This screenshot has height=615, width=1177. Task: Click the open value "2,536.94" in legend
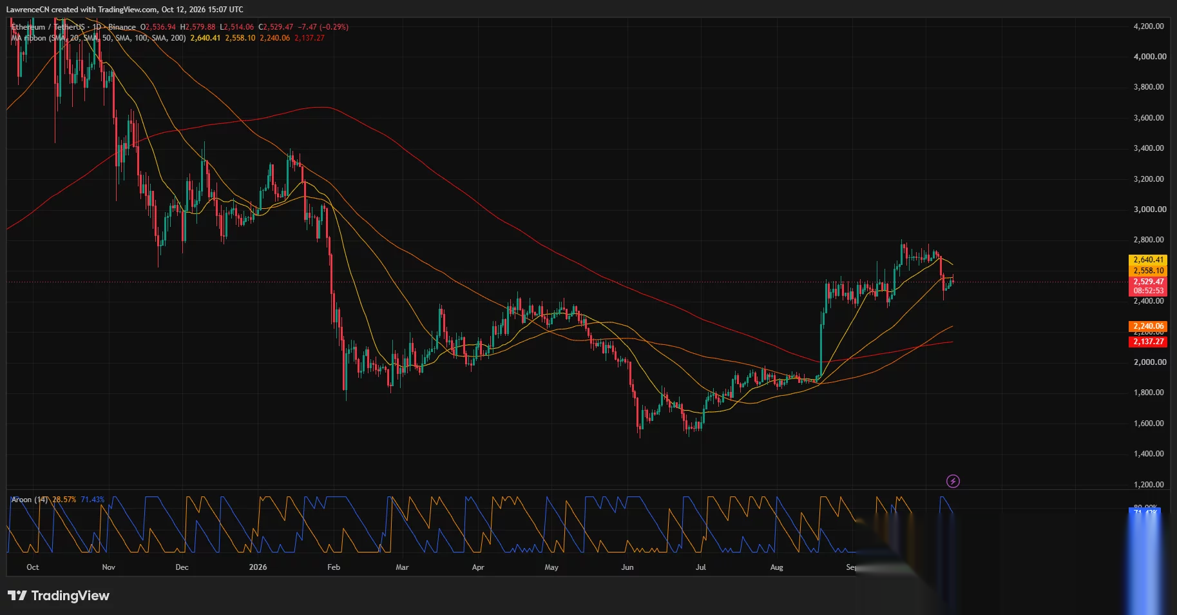click(x=160, y=27)
